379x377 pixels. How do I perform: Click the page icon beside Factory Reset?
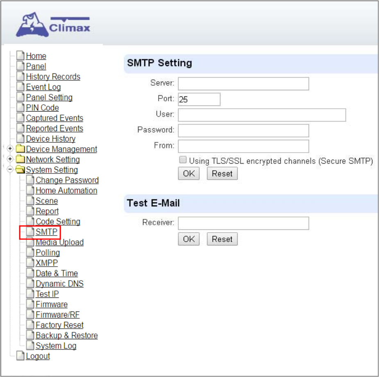pos(30,325)
